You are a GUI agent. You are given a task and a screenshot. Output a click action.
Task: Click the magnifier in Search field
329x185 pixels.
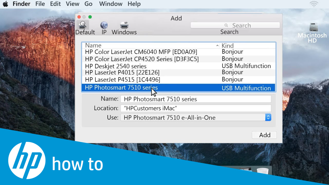[226, 25]
